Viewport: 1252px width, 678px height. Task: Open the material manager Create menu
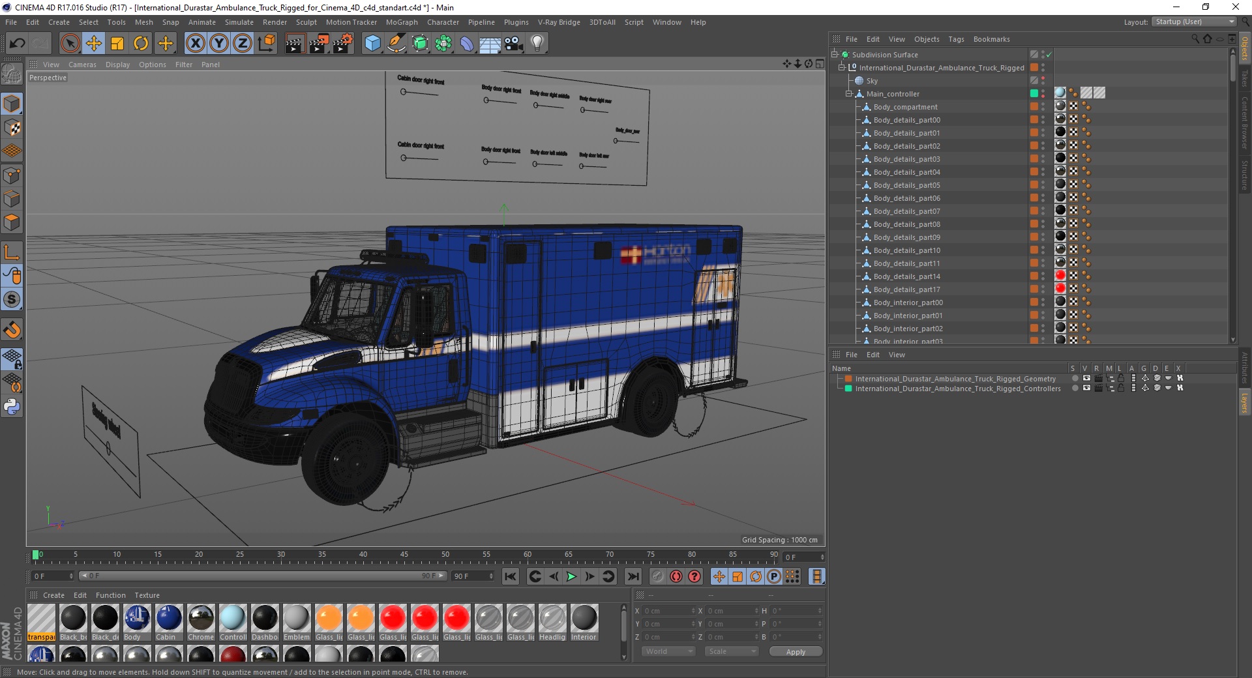pyautogui.click(x=53, y=595)
